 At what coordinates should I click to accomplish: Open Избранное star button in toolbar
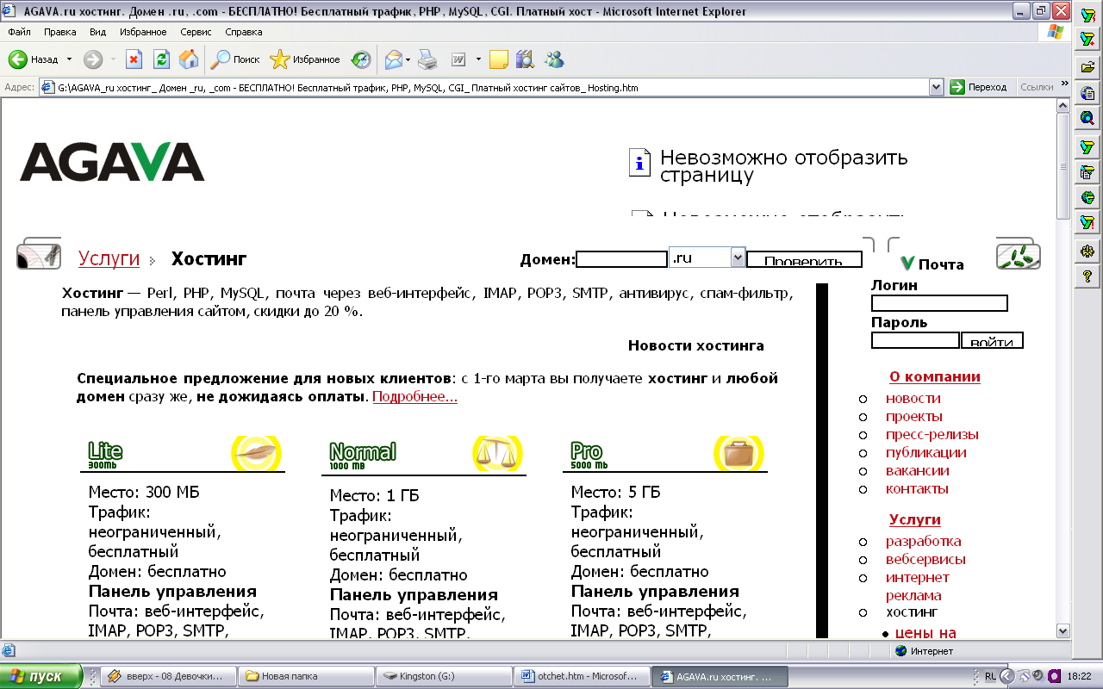point(305,59)
